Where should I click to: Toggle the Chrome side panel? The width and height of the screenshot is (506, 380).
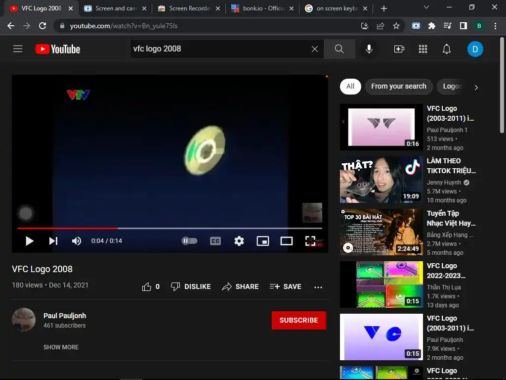click(464, 26)
